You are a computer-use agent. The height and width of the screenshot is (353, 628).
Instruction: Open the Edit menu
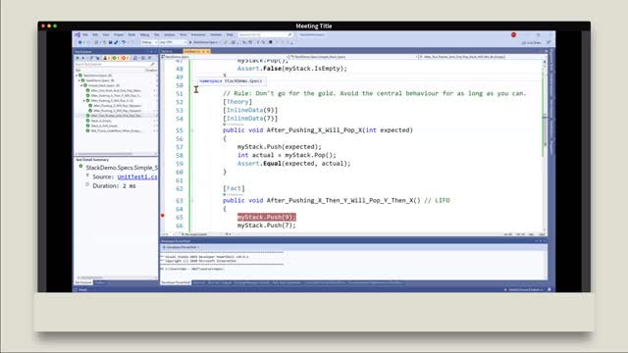click(x=95, y=35)
